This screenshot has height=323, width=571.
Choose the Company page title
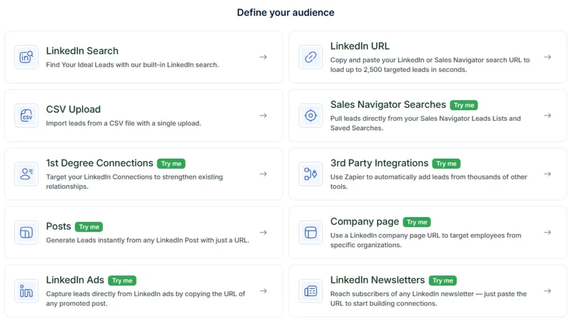[x=365, y=222]
